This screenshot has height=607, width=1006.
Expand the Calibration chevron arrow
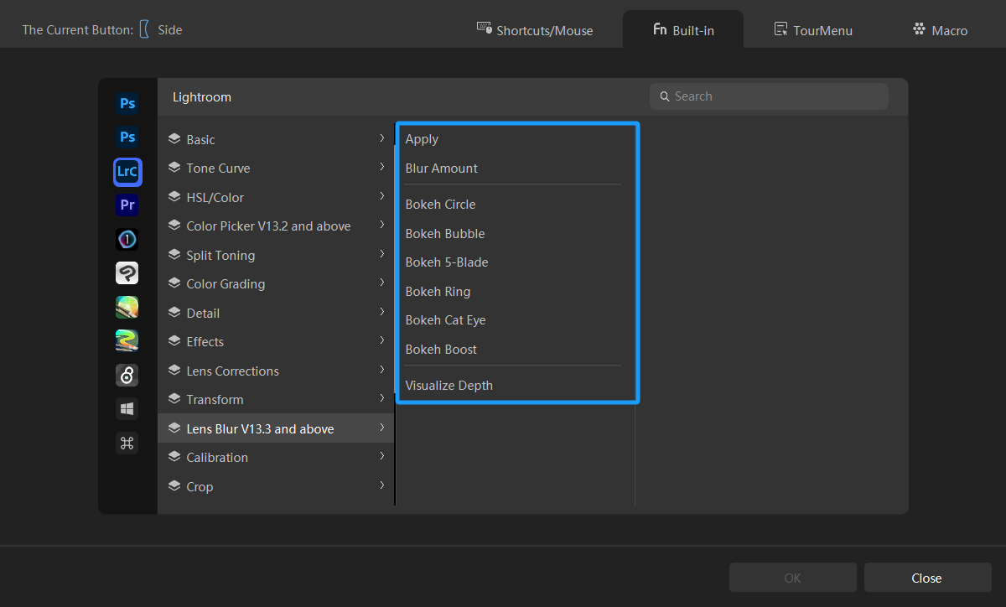click(x=381, y=456)
